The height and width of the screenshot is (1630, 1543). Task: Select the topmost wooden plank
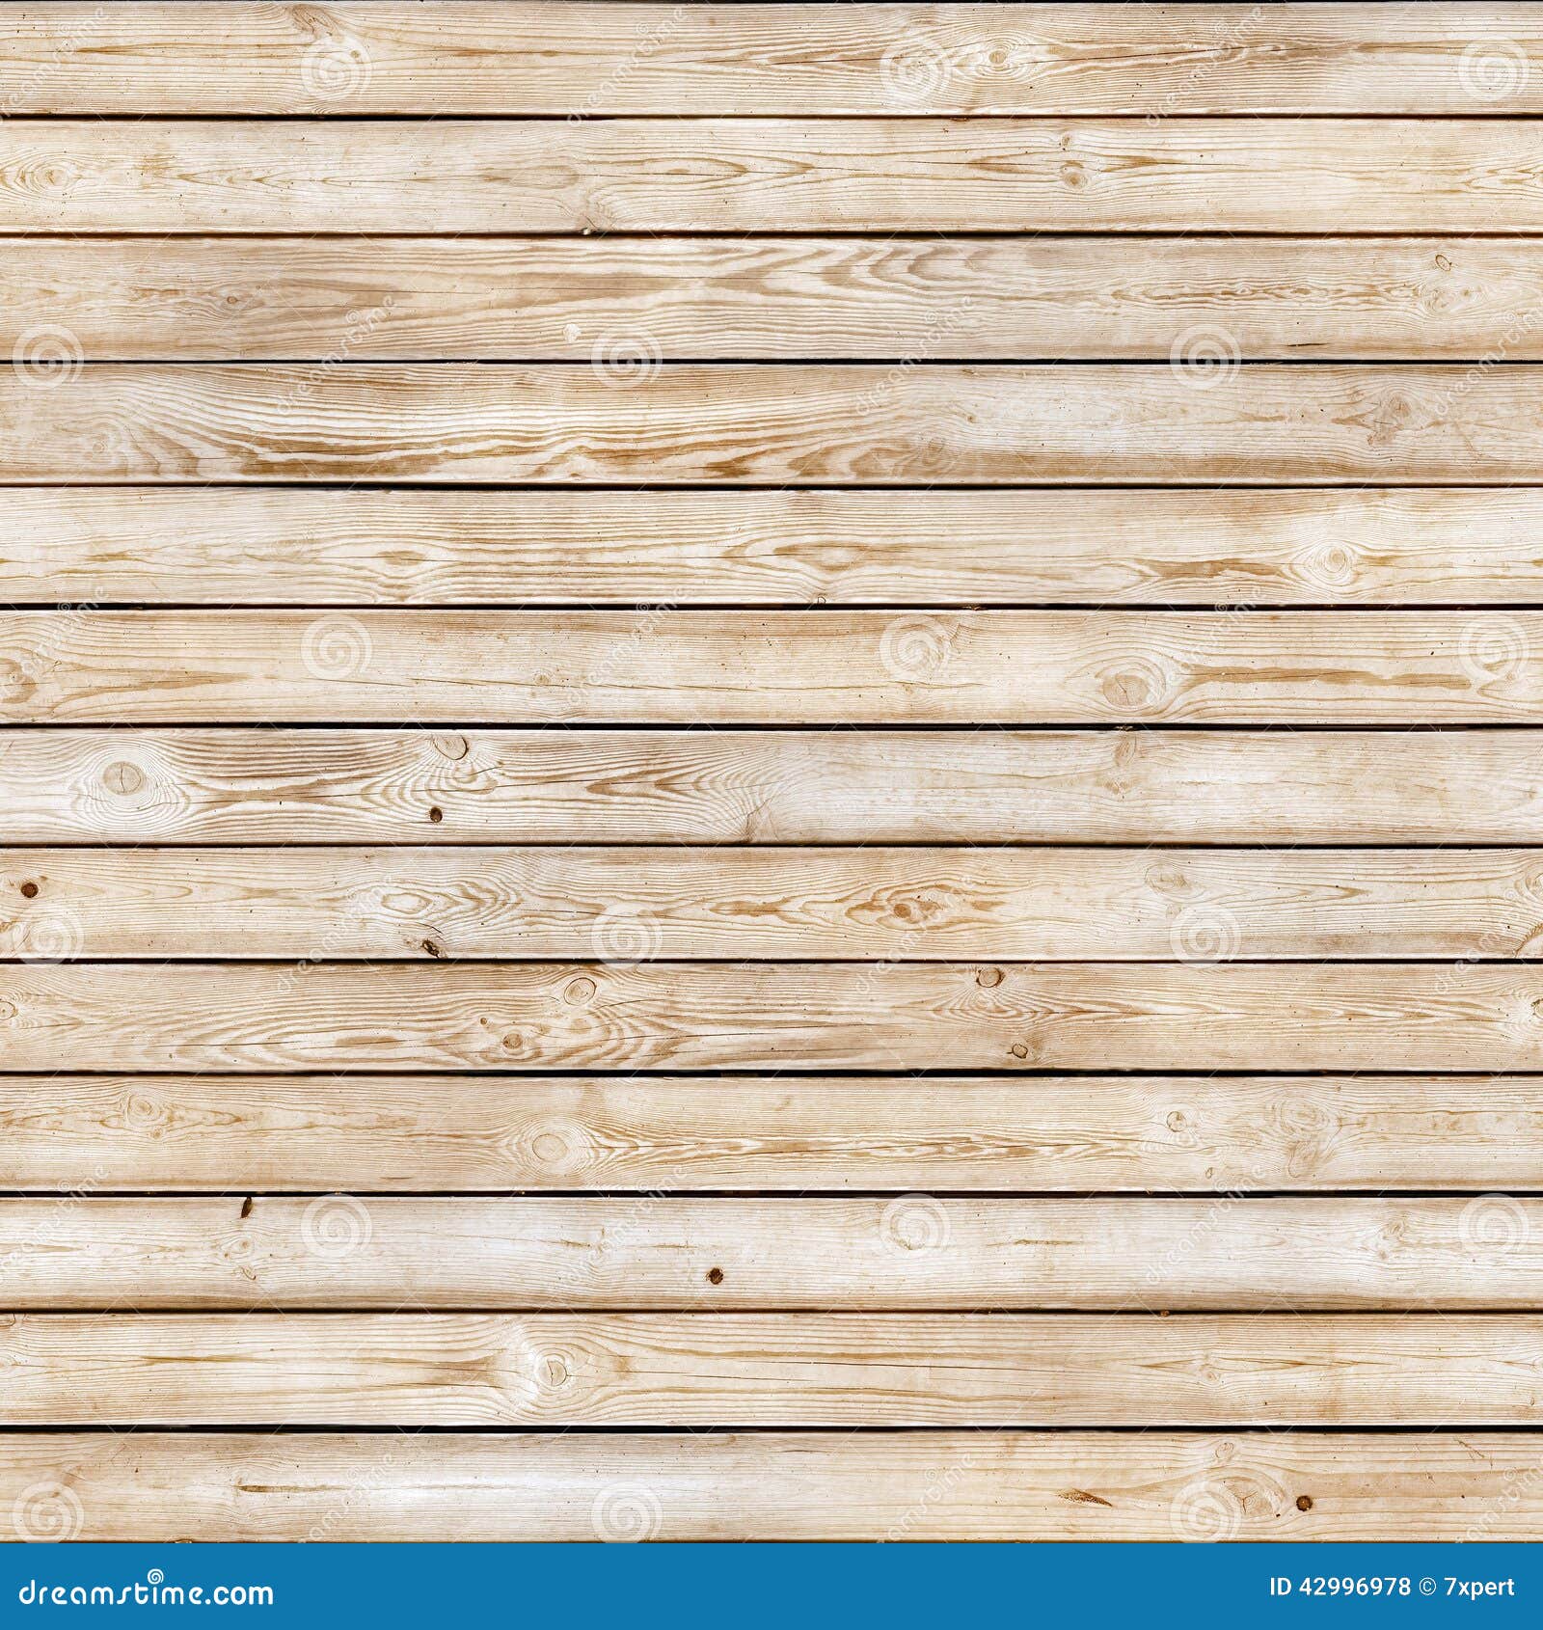tap(771, 58)
